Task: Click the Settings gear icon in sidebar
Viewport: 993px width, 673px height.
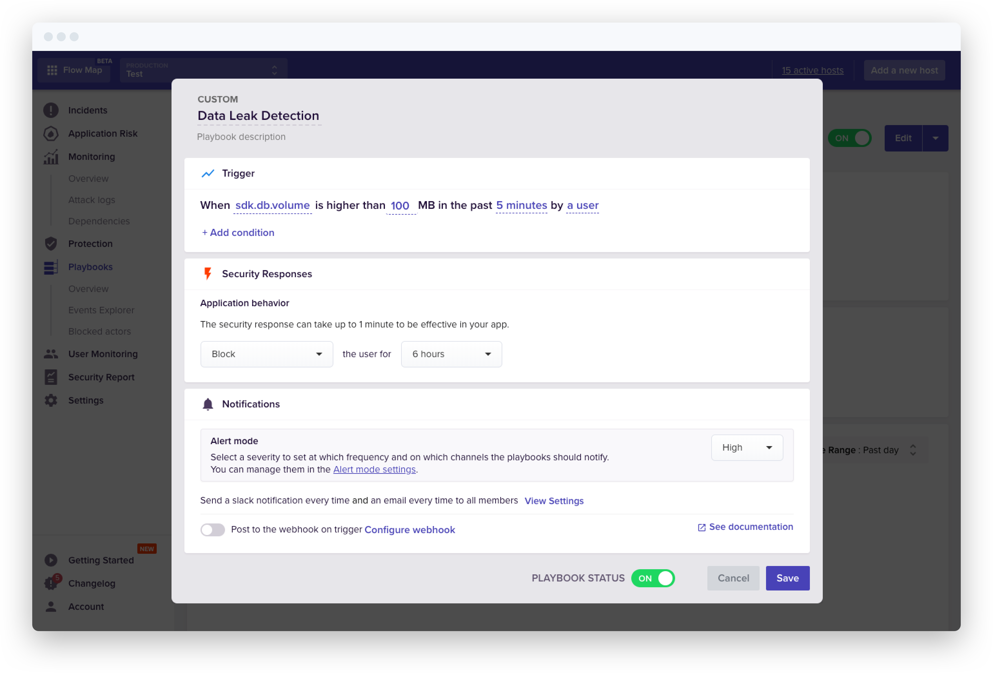Action: click(x=51, y=400)
